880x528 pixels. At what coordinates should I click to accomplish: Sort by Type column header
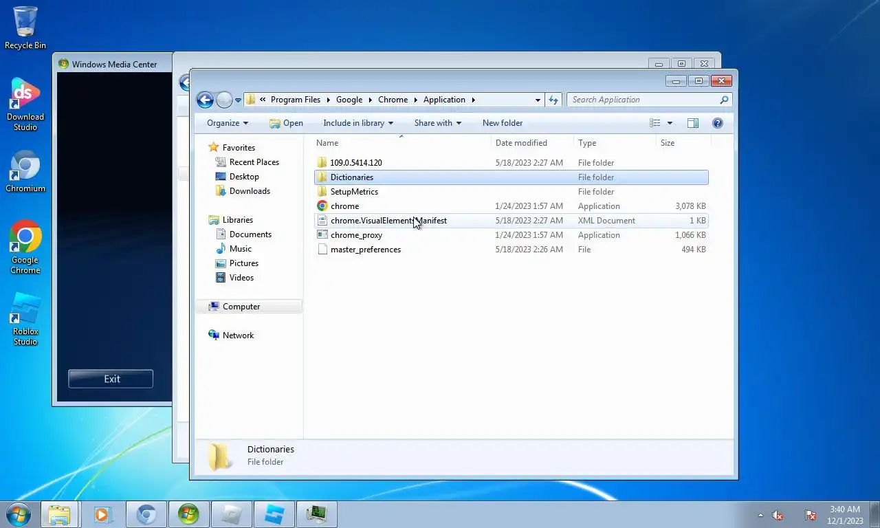coord(615,143)
